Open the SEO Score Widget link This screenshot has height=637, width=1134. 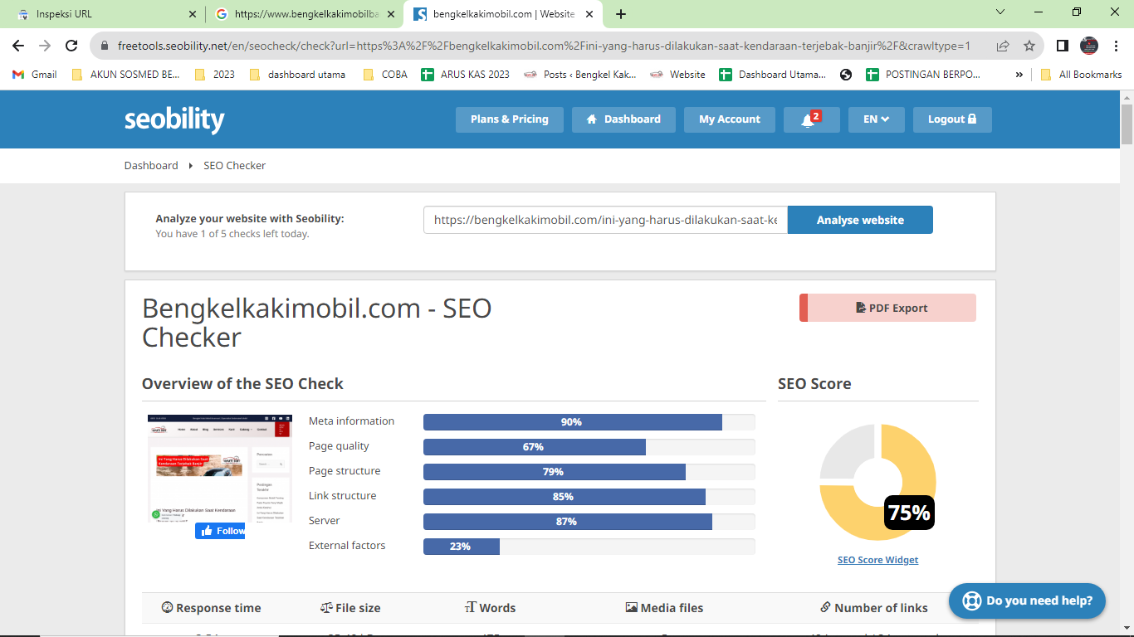[x=878, y=560]
